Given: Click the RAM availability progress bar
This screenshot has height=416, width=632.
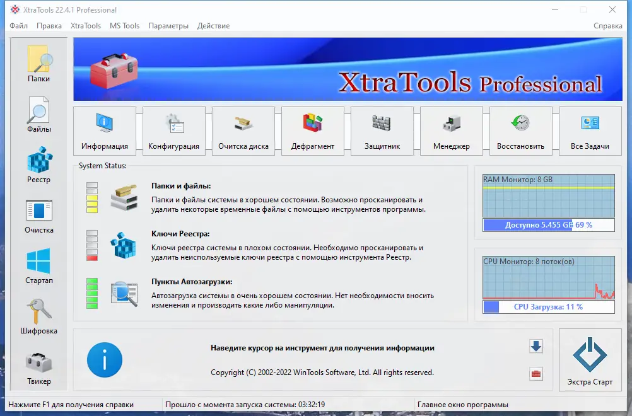Looking at the screenshot, I should point(548,224).
